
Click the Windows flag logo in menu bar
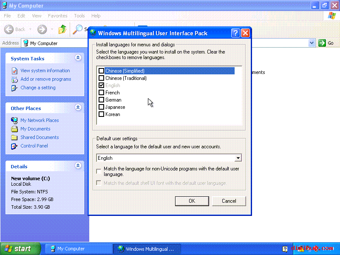332,16
